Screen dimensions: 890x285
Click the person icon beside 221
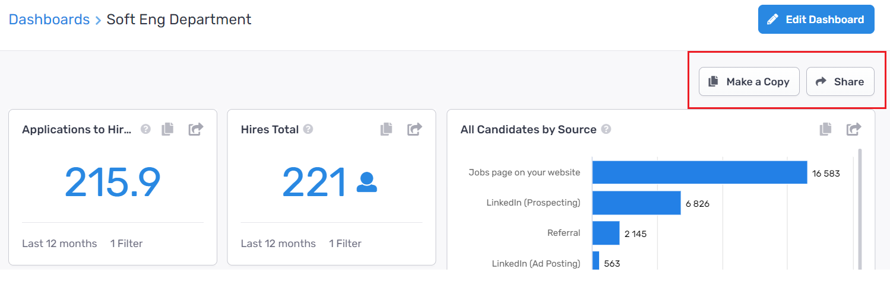point(367,182)
